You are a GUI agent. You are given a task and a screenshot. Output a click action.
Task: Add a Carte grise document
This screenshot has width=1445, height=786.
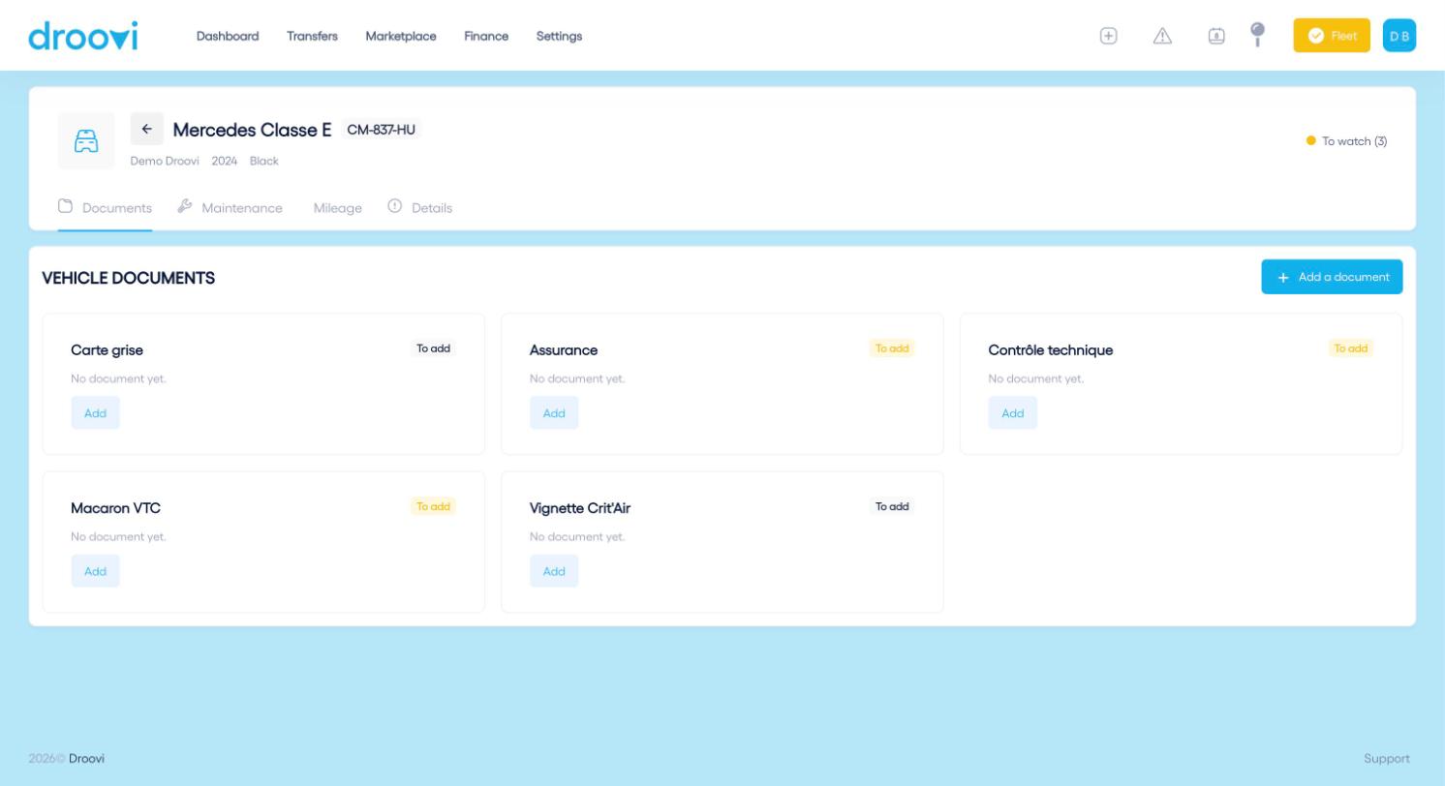(x=95, y=413)
